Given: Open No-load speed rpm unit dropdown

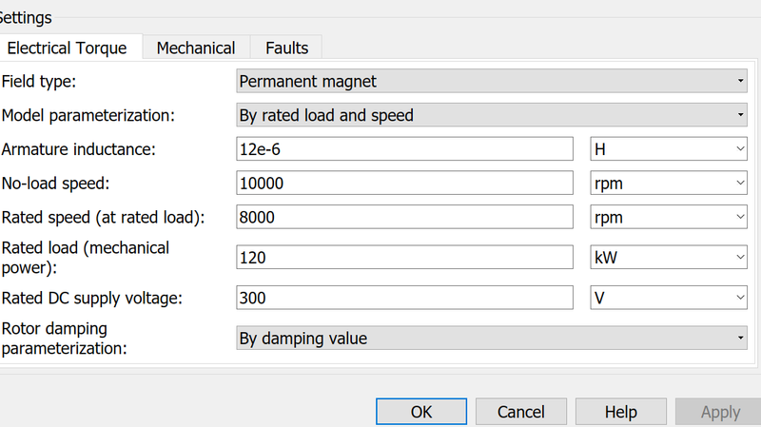Looking at the screenshot, I should click(x=669, y=183).
